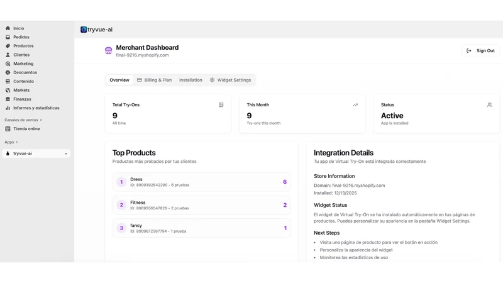
Task: Open the Billing & Plan tab
Action: point(154,80)
